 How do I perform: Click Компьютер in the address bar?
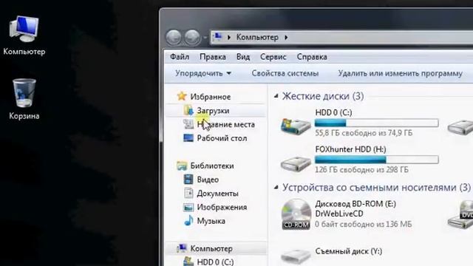pos(257,37)
